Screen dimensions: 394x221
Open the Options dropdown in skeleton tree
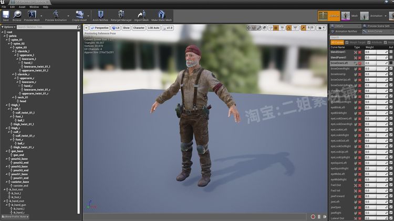(8, 27)
